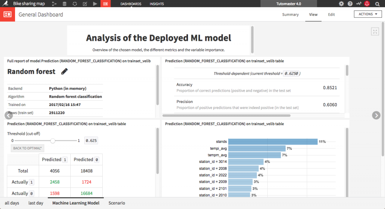This screenshot has width=385, height=209.
Task: Click the pencil icon beside Random forest
Action: pyautogui.click(x=64, y=71)
